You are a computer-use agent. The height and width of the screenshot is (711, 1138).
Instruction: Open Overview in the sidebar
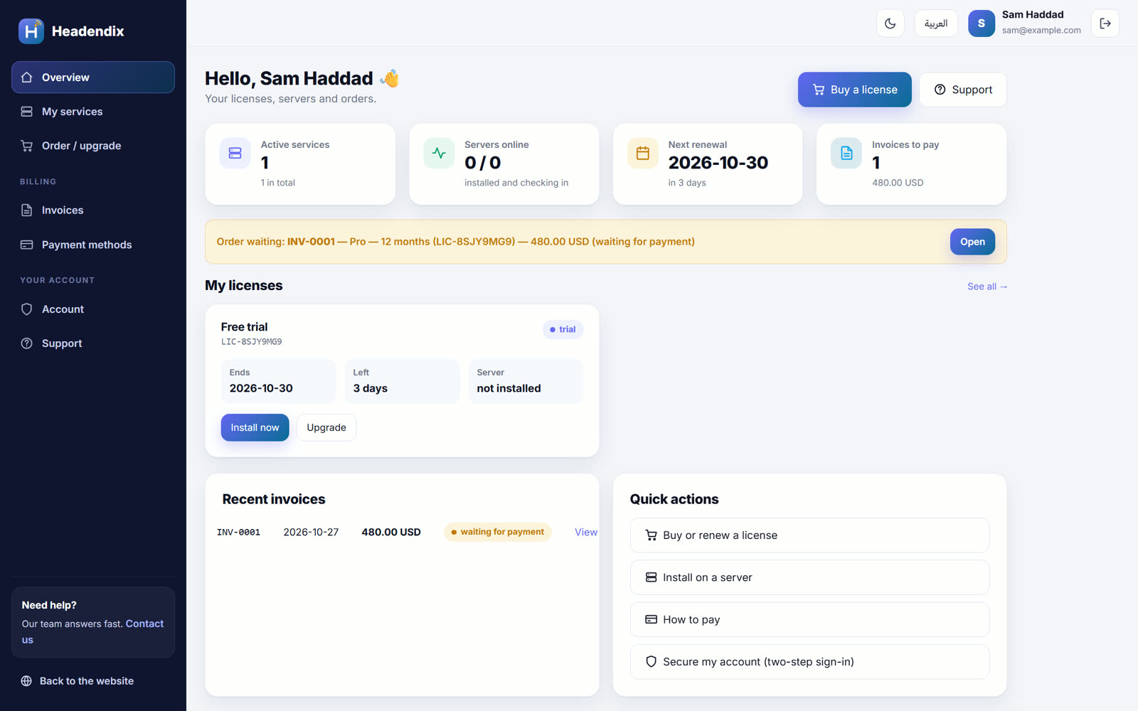tap(93, 77)
